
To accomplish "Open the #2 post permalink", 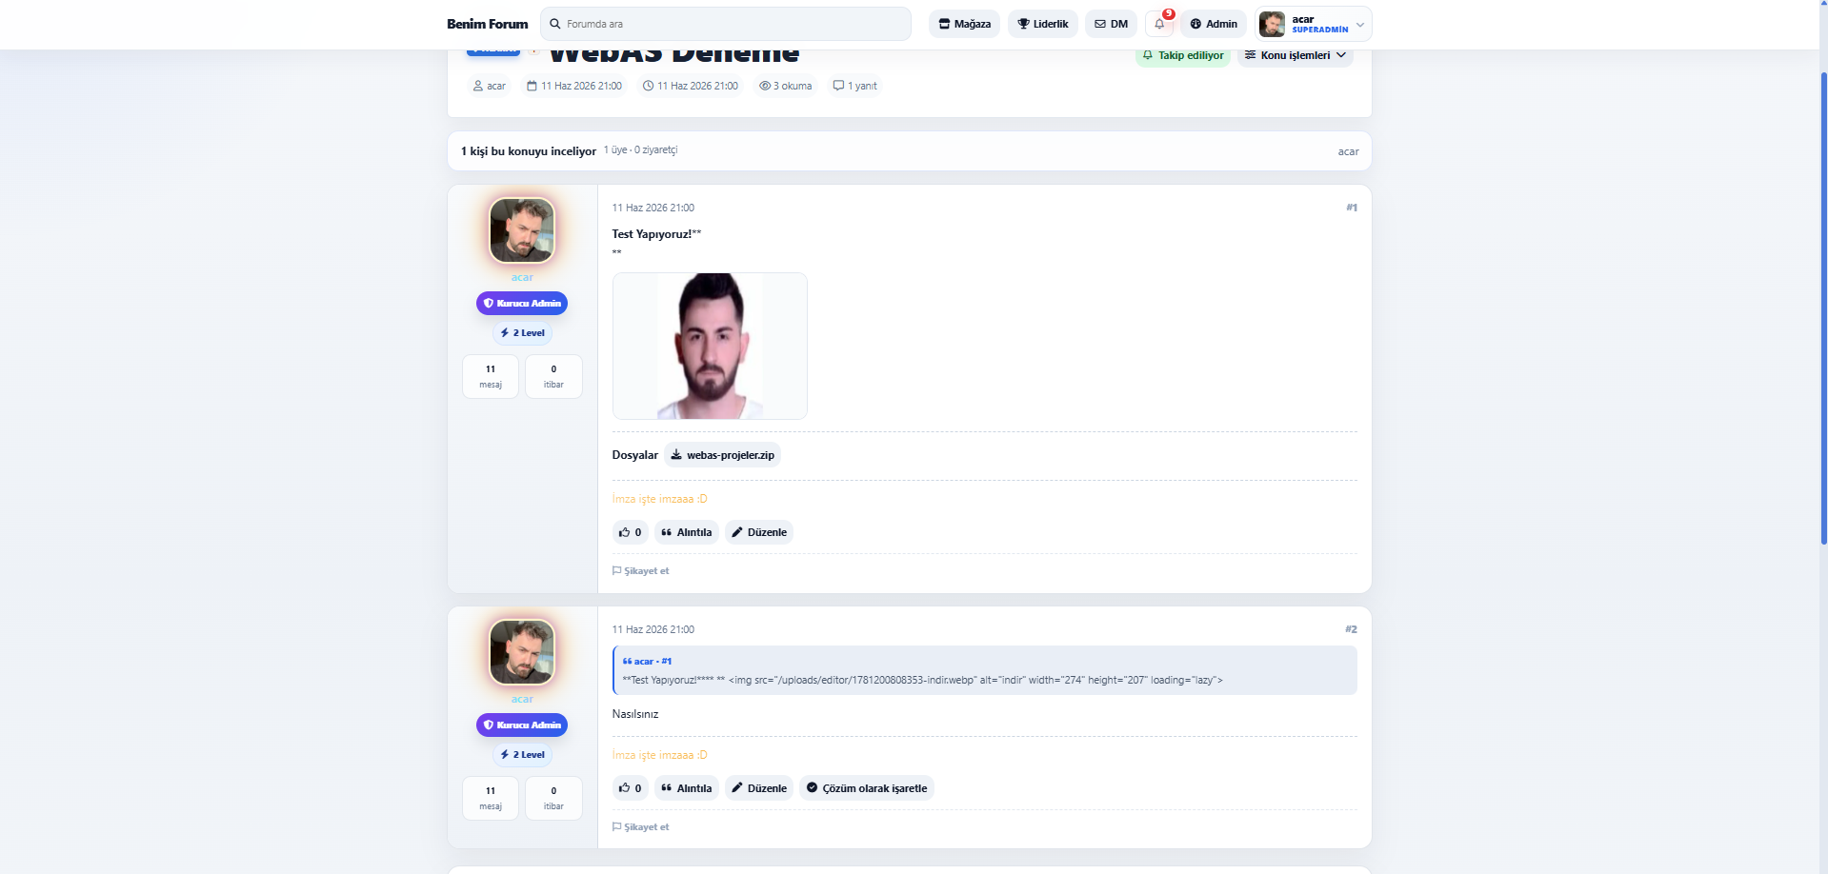I will 1352,629.
